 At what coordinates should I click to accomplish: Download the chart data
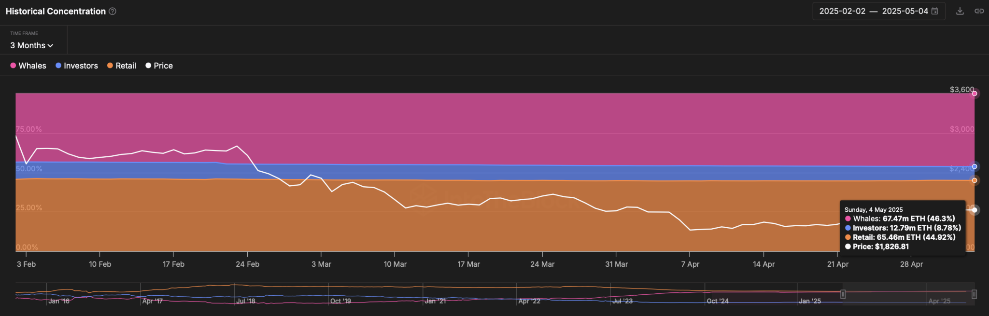click(960, 11)
